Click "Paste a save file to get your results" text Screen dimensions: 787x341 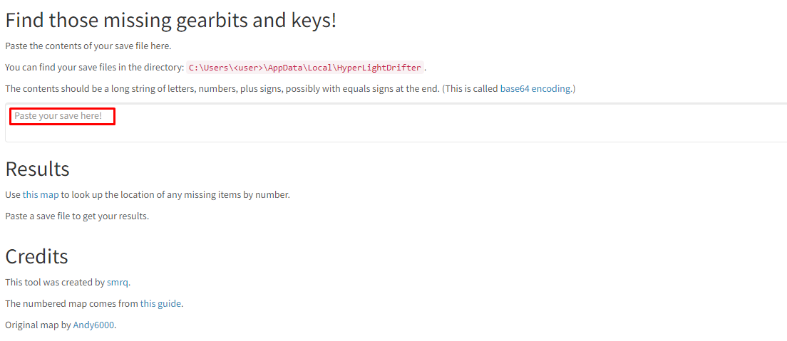[x=77, y=216]
